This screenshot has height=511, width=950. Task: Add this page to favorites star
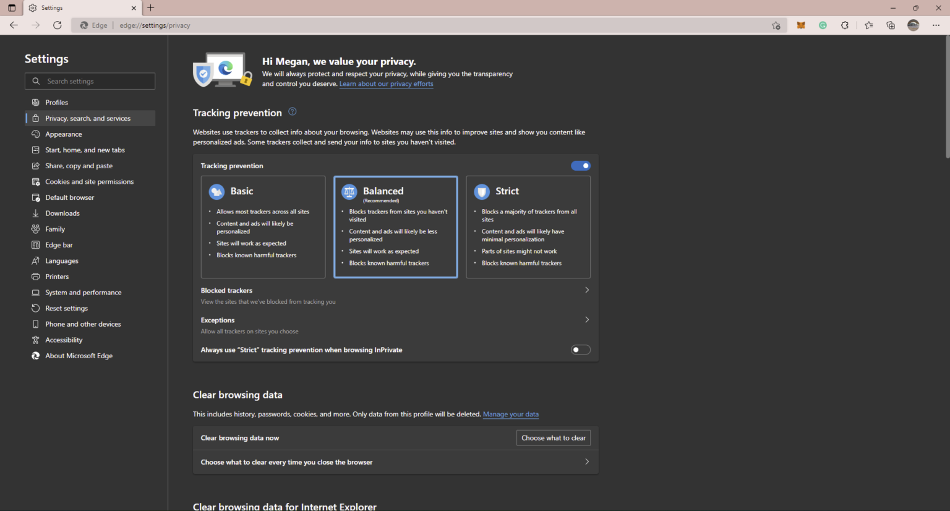pos(776,25)
